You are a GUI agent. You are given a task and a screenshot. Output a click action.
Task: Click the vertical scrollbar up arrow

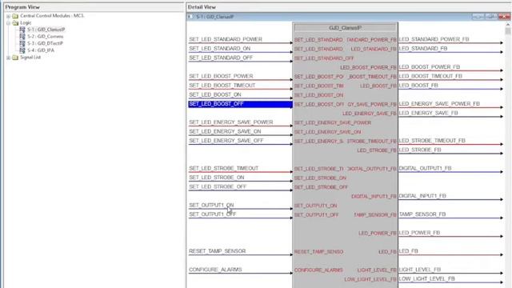point(507,25)
